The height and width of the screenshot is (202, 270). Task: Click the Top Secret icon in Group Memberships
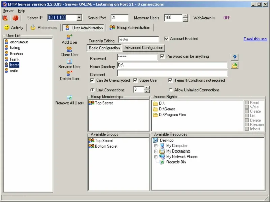(91, 103)
